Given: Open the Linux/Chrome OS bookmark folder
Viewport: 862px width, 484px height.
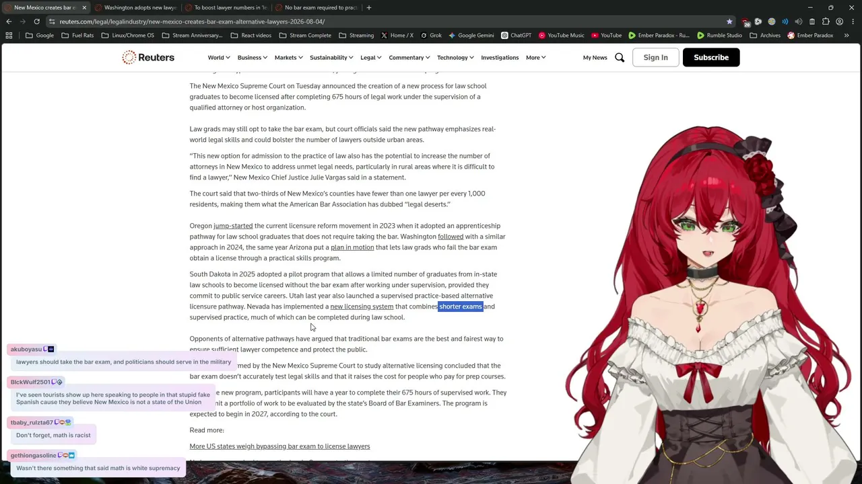Looking at the screenshot, I should click(127, 36).
